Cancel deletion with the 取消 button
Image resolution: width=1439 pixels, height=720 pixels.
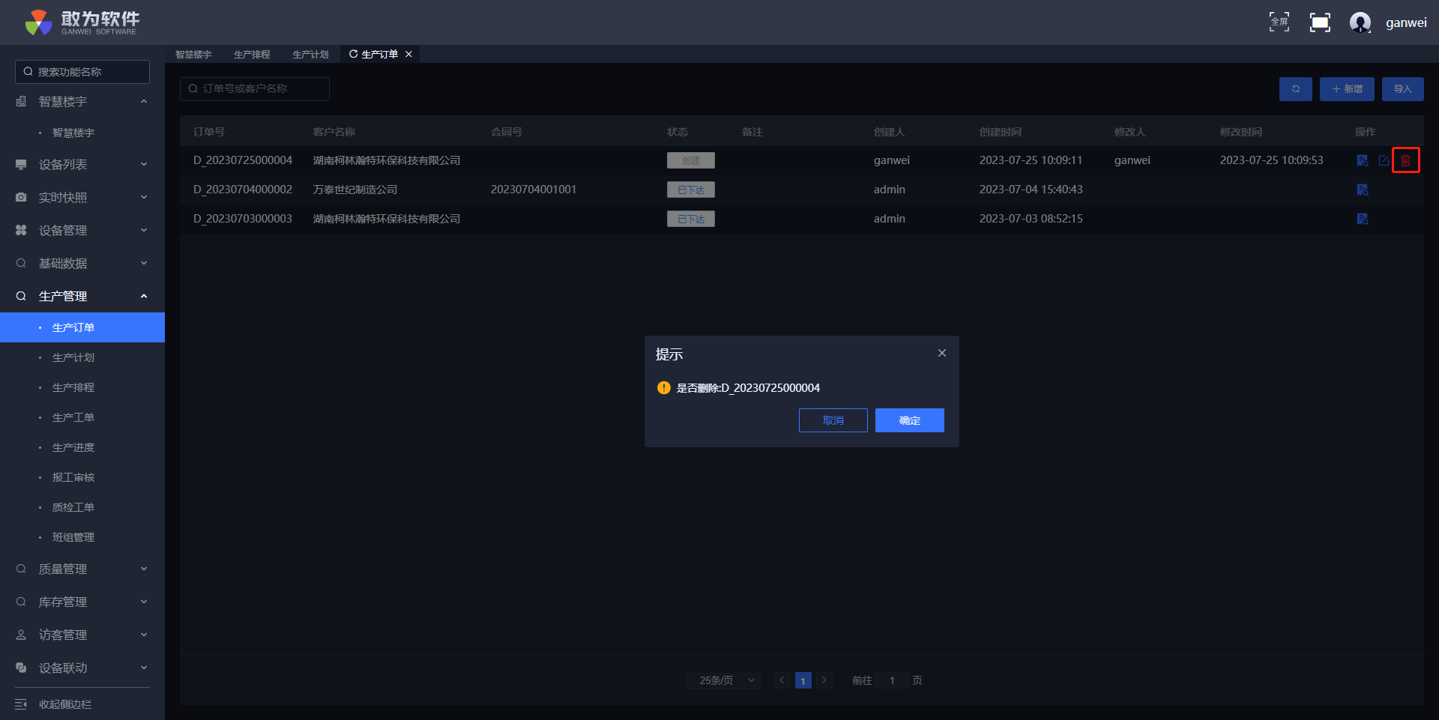point(833,420)
